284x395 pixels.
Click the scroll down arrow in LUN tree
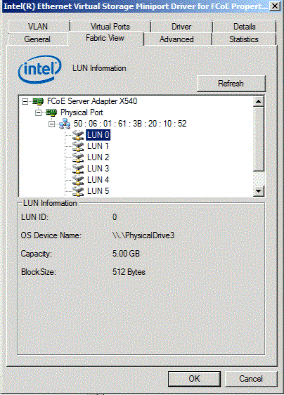pos(258,190)
